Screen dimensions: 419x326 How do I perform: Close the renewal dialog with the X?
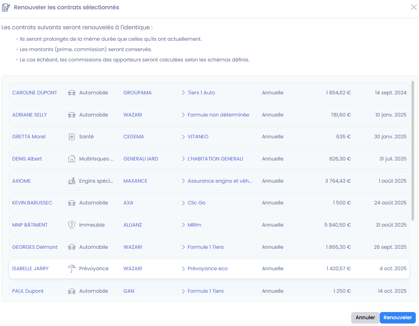(x=414, y=7)
